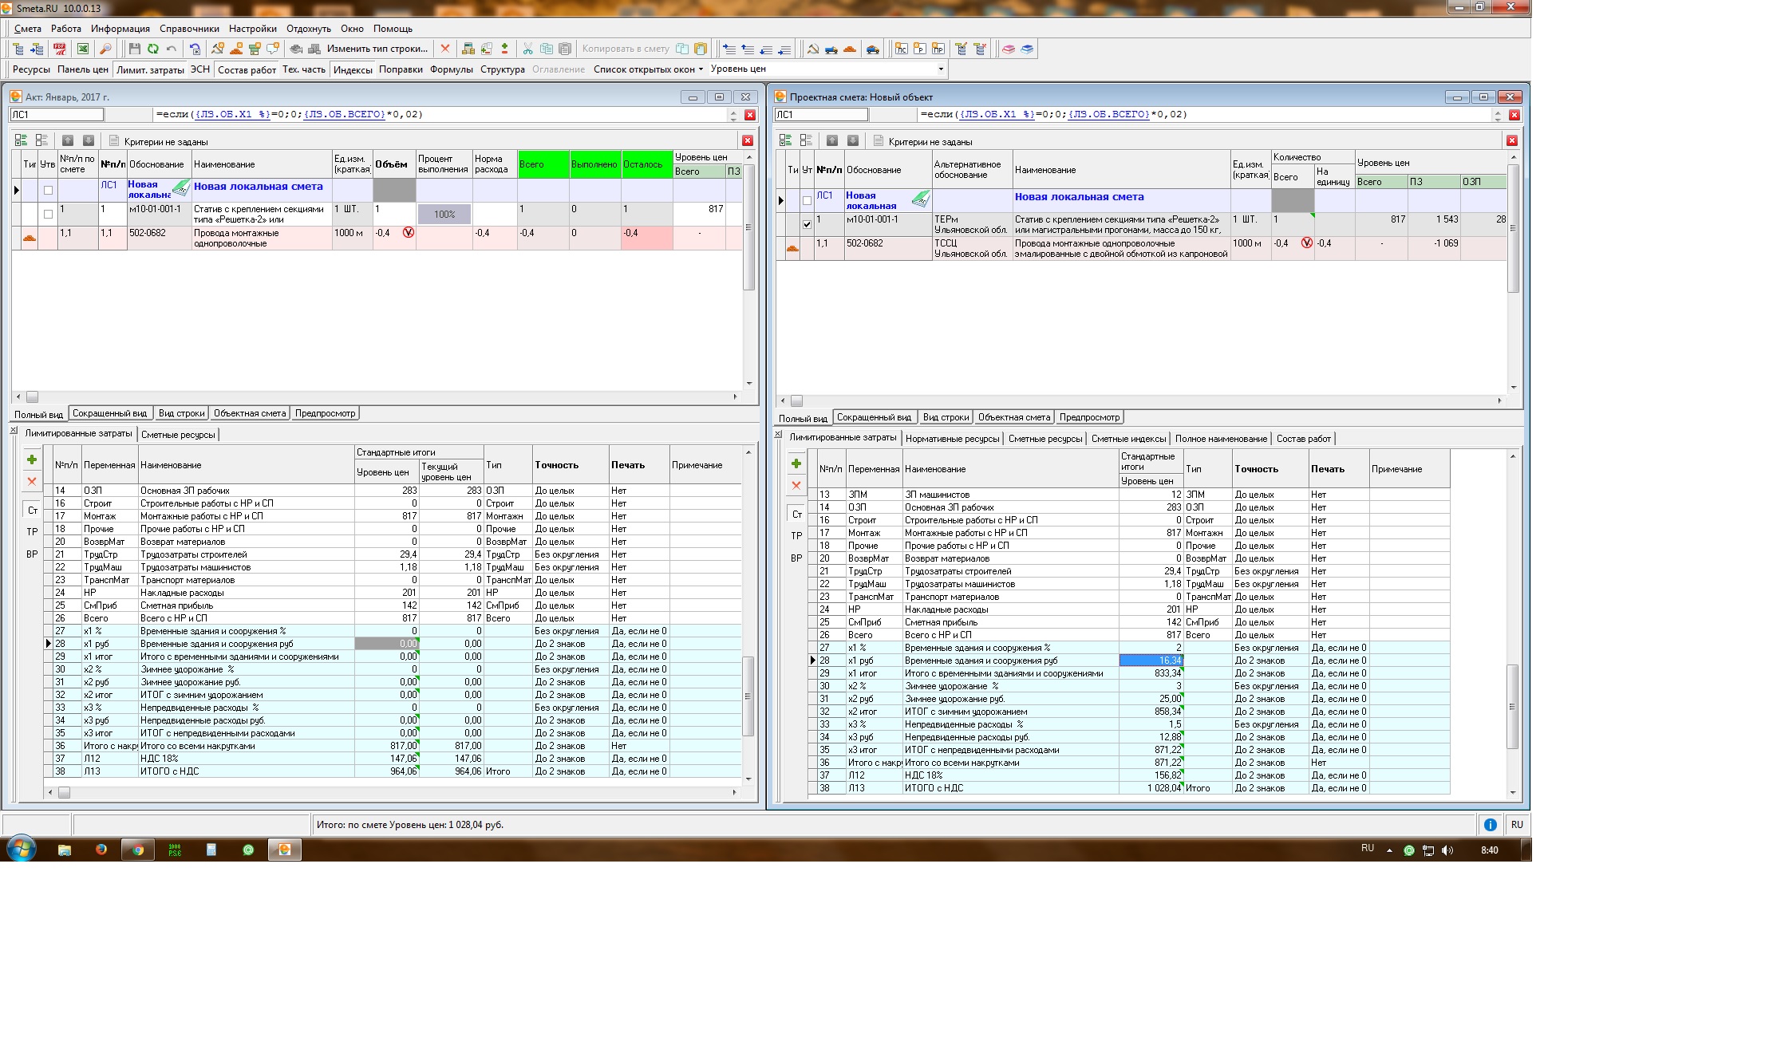The image size is (1781, 1053).
Task: Toggle the Лимит. затраты panel button
Action: click(x=150, y=69)
